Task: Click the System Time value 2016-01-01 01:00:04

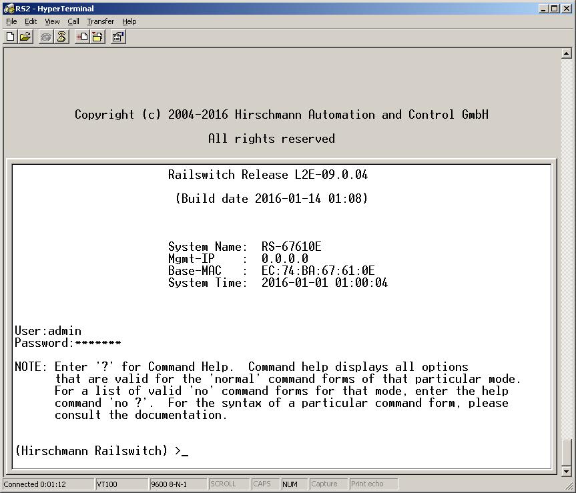Action: coord(325,283)
